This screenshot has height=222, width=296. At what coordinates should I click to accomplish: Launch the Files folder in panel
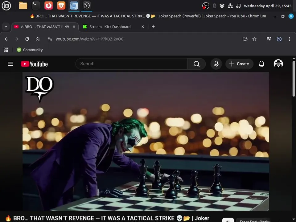(23, 6)
